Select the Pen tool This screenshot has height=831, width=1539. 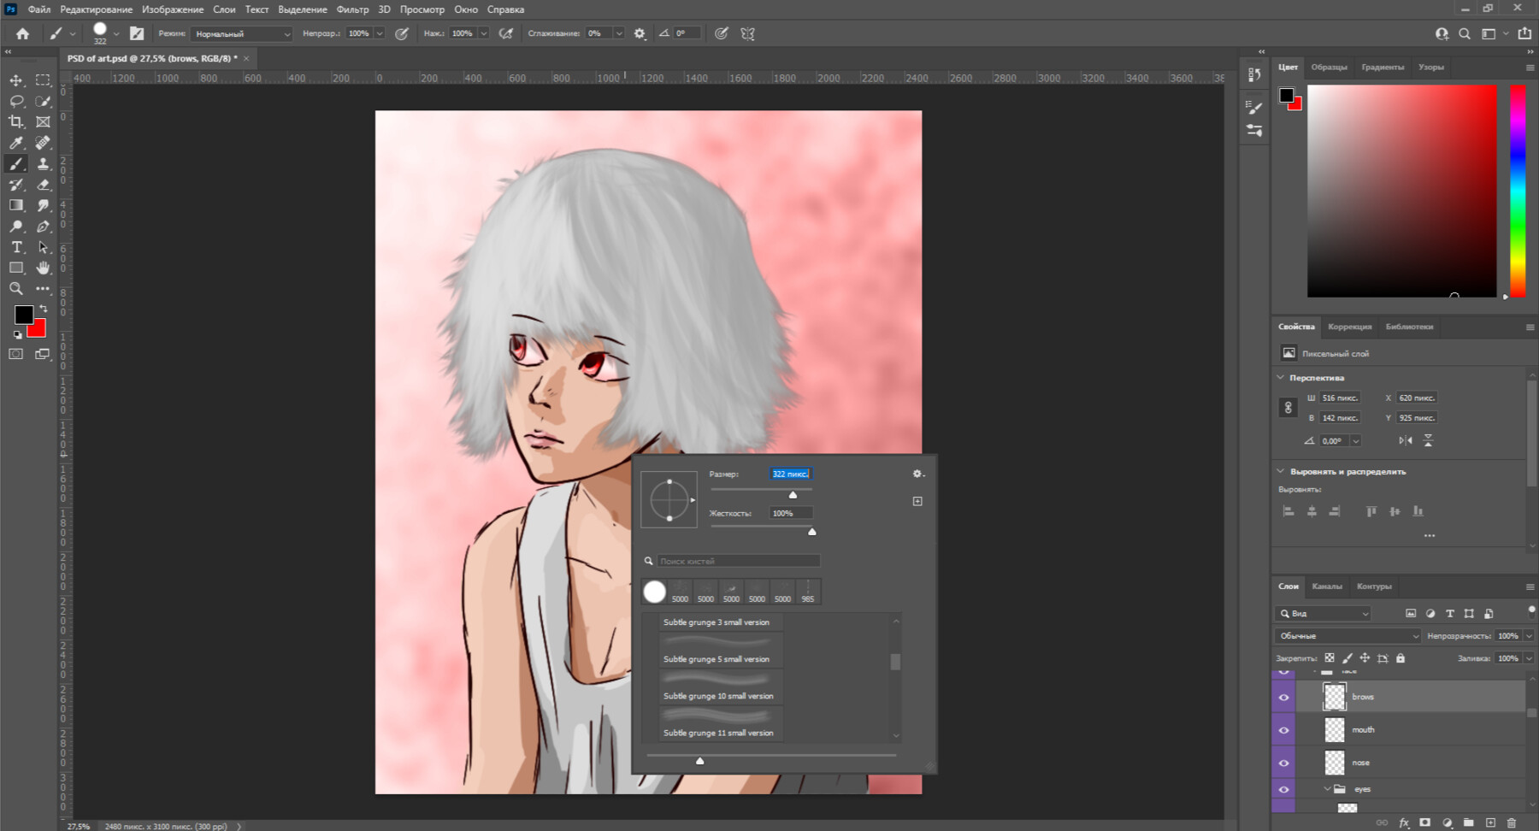(x=43, y=227)
